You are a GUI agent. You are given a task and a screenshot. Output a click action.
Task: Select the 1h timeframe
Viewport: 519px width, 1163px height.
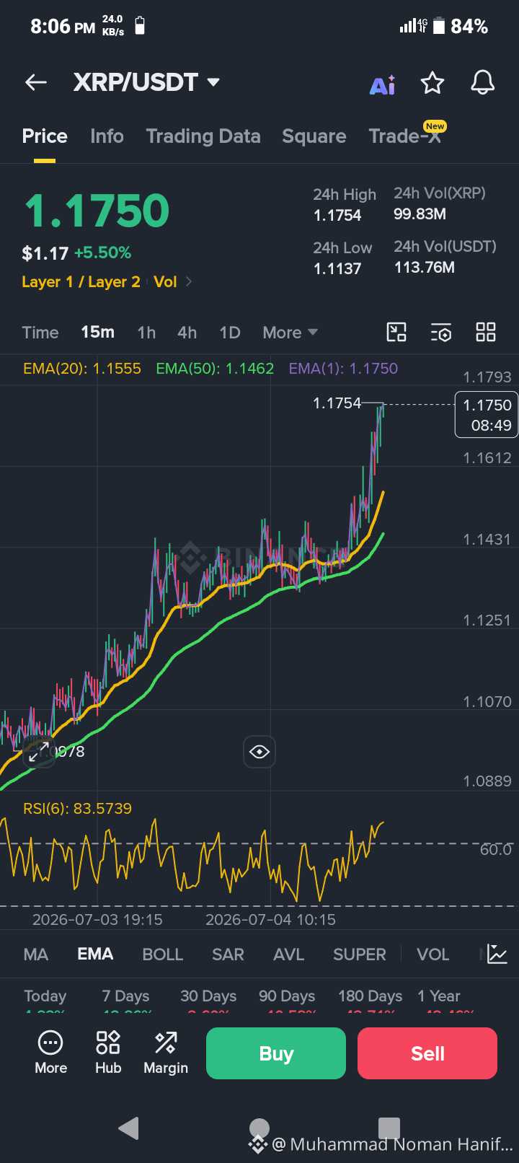[x=146, y=333]
